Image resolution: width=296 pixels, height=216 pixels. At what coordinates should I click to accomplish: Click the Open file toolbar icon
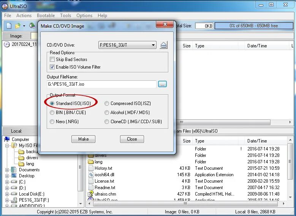[x=18, y=26]
